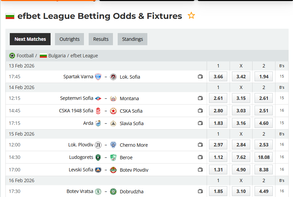Open the calendar icon for Spartak Varna match
The width and height of the screenshot is (293, 197).
pos(200,77)
